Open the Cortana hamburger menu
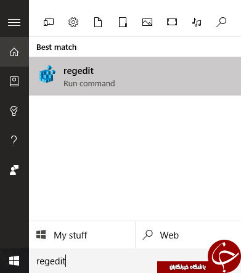241x273 pixels. [x=14, y=22]
